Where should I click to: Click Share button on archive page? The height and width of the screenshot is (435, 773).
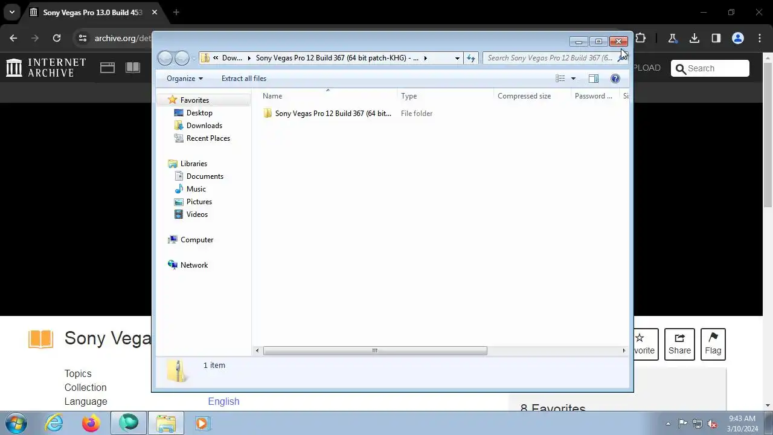tap(679, 344)
